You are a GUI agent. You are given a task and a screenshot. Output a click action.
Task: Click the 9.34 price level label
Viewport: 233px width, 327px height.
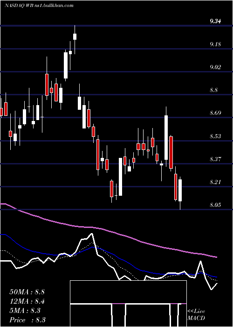pyautogui.click(x=215, y=21)
